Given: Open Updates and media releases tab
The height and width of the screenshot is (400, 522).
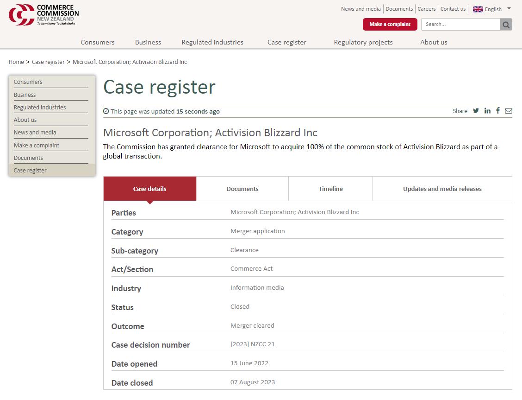Looking at the screenshot, I should (442, 189).
